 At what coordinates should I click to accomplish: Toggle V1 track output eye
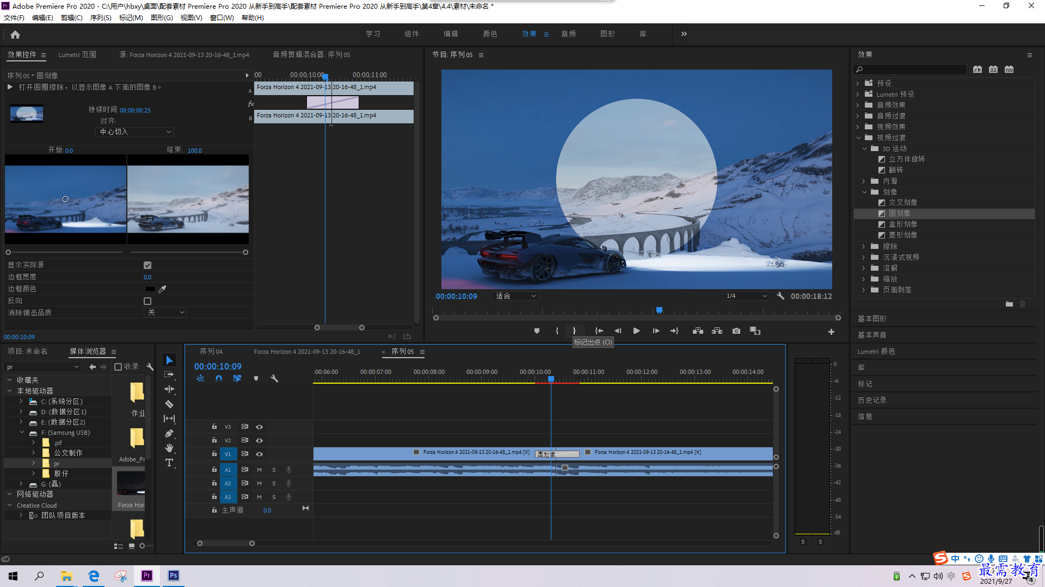coord(260,454)
